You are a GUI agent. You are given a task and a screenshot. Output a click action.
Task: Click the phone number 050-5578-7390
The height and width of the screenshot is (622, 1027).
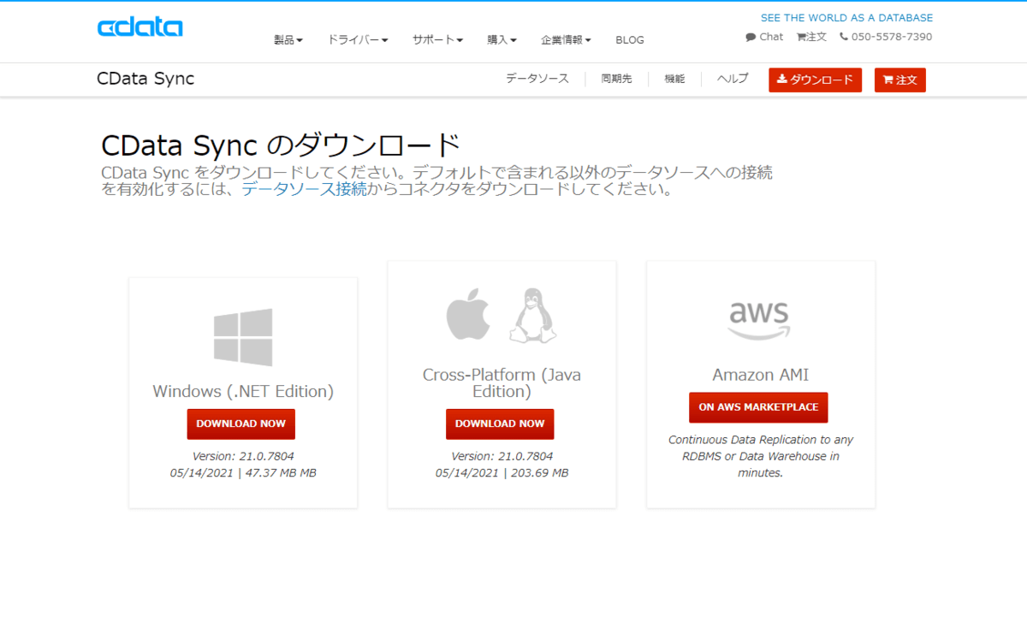click(x=886, y=37)
